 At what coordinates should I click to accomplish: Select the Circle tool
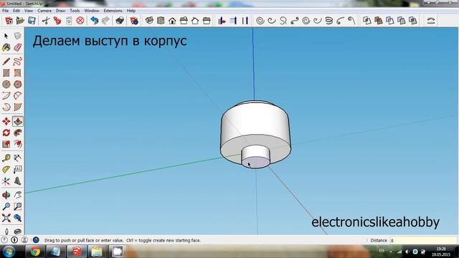[6, 85]
